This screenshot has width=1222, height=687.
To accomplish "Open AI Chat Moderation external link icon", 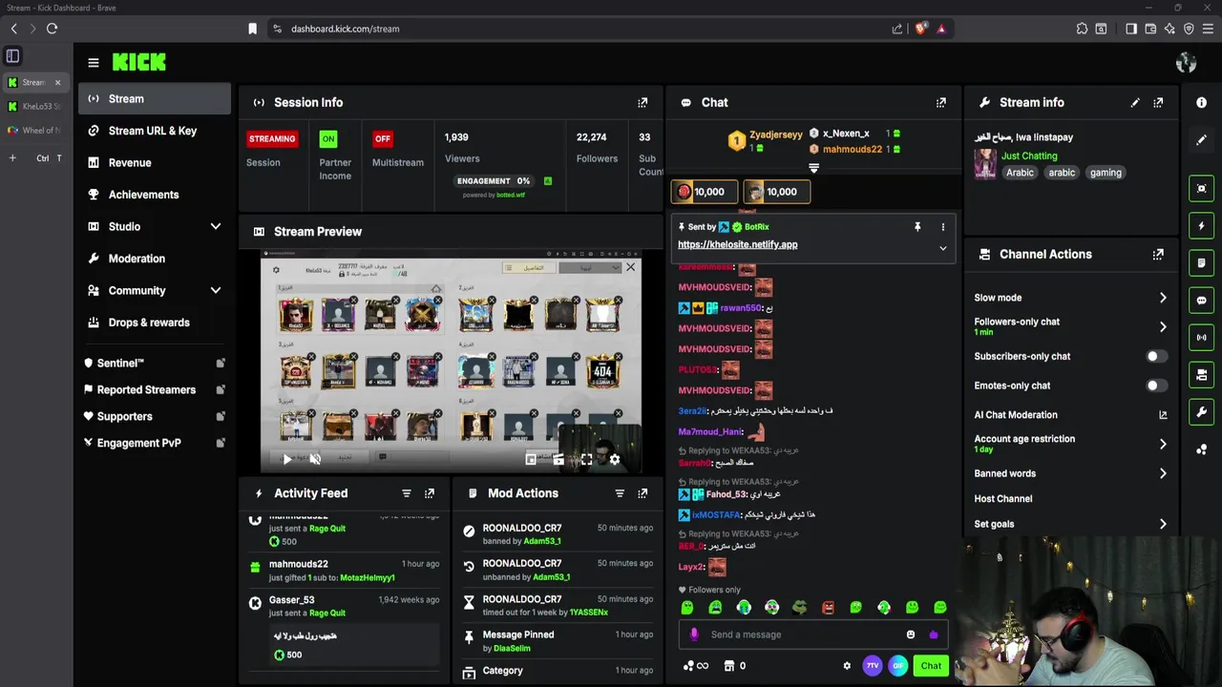I will click(x=1163, y=415).
